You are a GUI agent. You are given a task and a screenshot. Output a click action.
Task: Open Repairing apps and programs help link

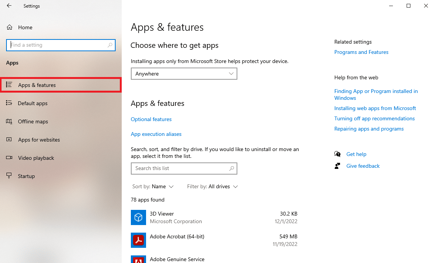369,129
